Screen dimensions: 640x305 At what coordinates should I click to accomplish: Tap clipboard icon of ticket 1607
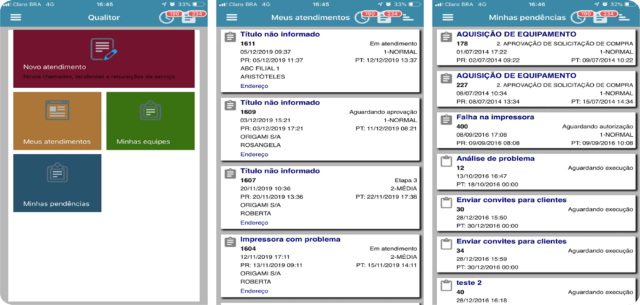tap(231, 174)
